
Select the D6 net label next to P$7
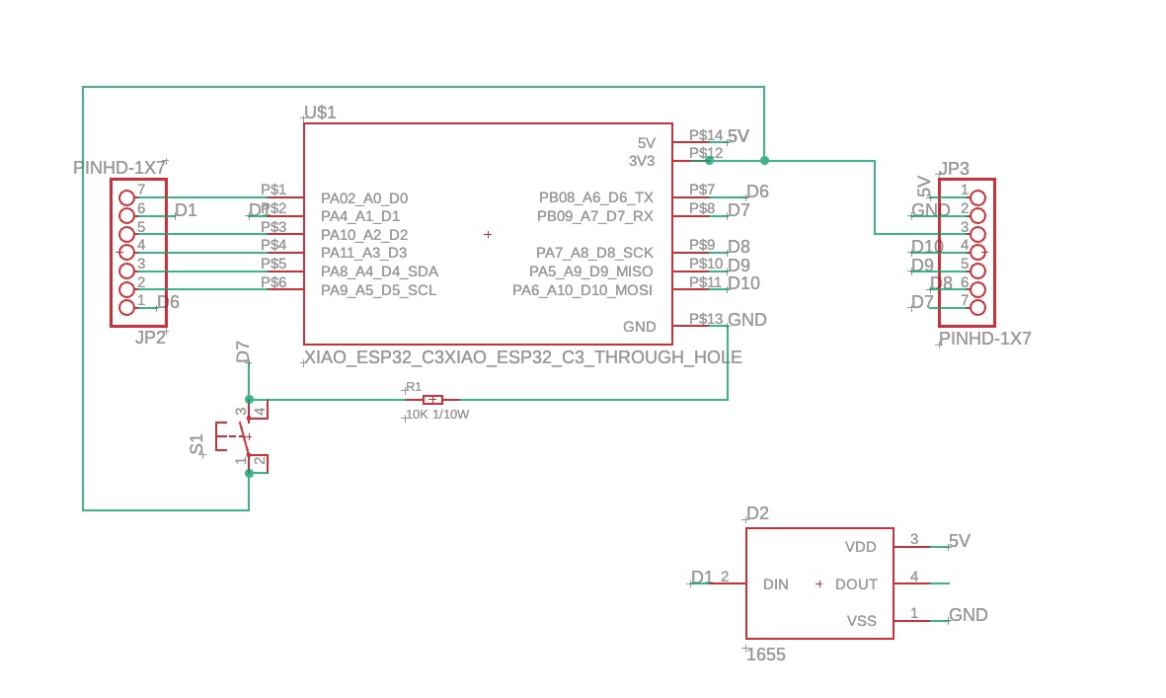tap(757, 192)
